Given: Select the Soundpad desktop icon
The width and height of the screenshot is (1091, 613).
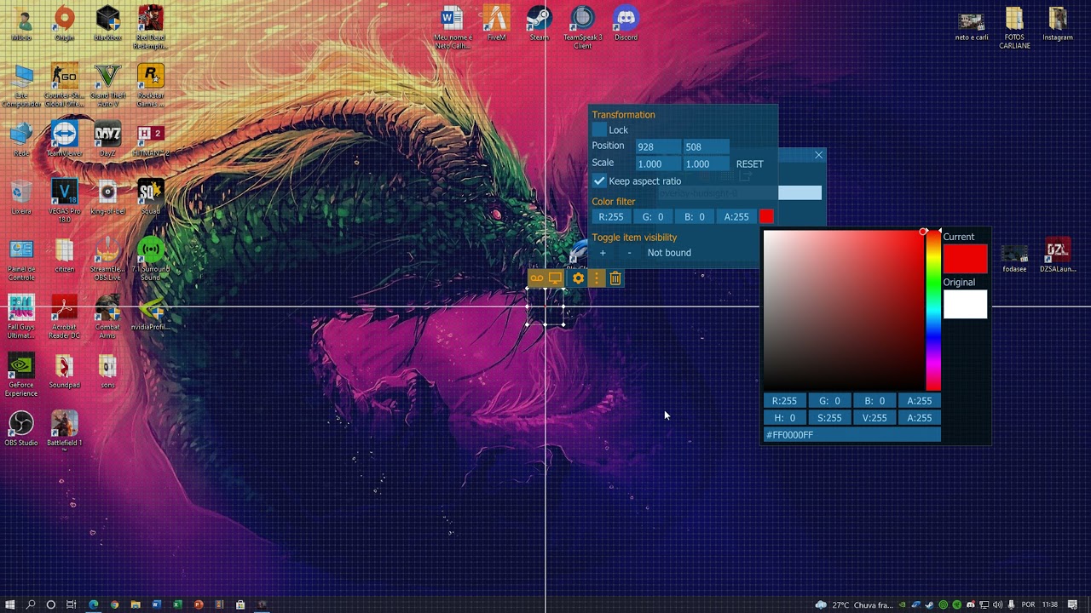Looking at the screenshot, I should pos(64,370).
